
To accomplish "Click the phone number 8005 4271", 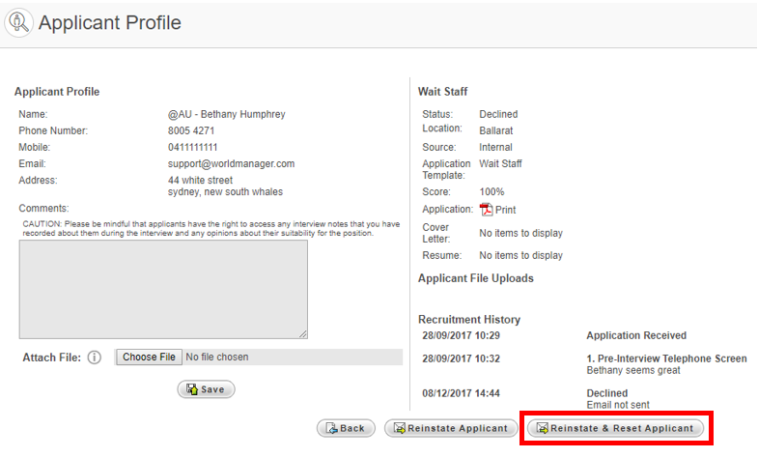I will tap(191, 130).
